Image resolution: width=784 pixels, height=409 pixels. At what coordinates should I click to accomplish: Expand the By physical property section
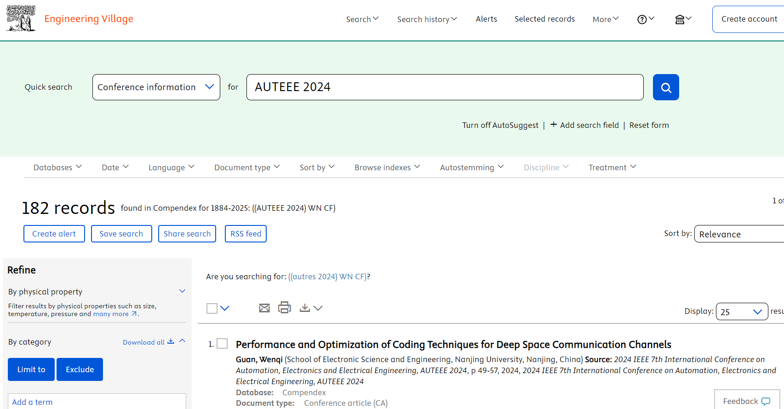tap(182, 291)
